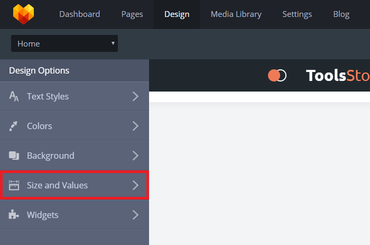The width and height of the screenshot is (370, 245).
Task: Click the Widgets puzzle piece icon
Action: coord(14,215)
